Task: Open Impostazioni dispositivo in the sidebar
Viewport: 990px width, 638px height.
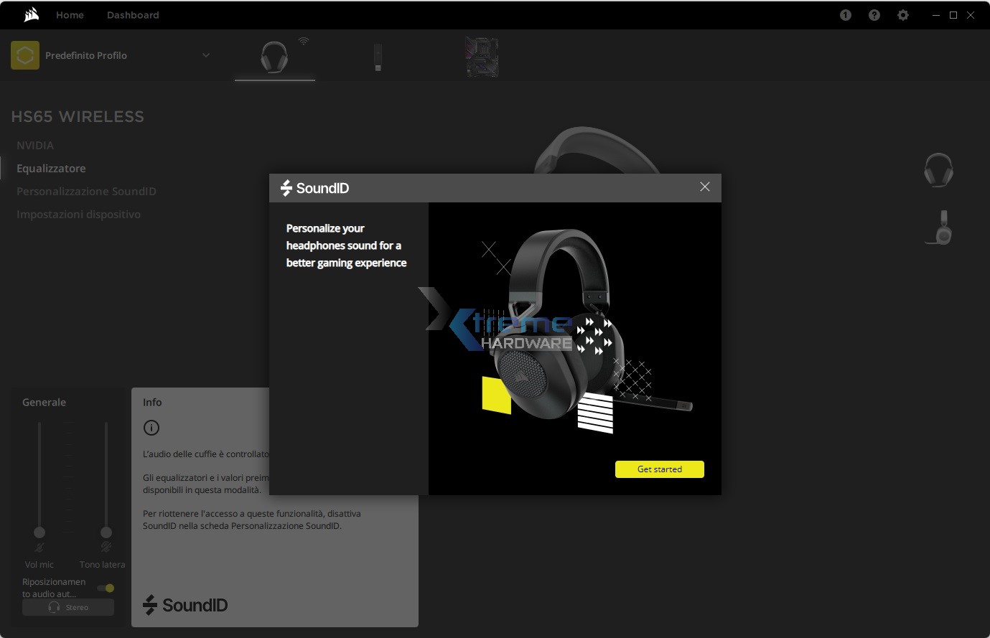Action: click(78, 215)
